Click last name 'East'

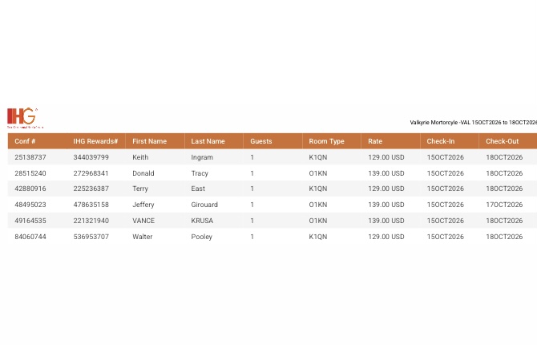click(198, 189)
